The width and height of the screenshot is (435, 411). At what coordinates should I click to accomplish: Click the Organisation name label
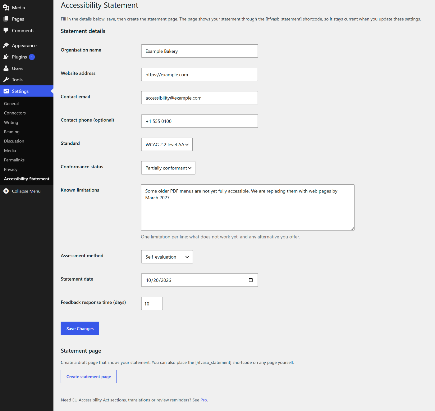tap(81, 50)
